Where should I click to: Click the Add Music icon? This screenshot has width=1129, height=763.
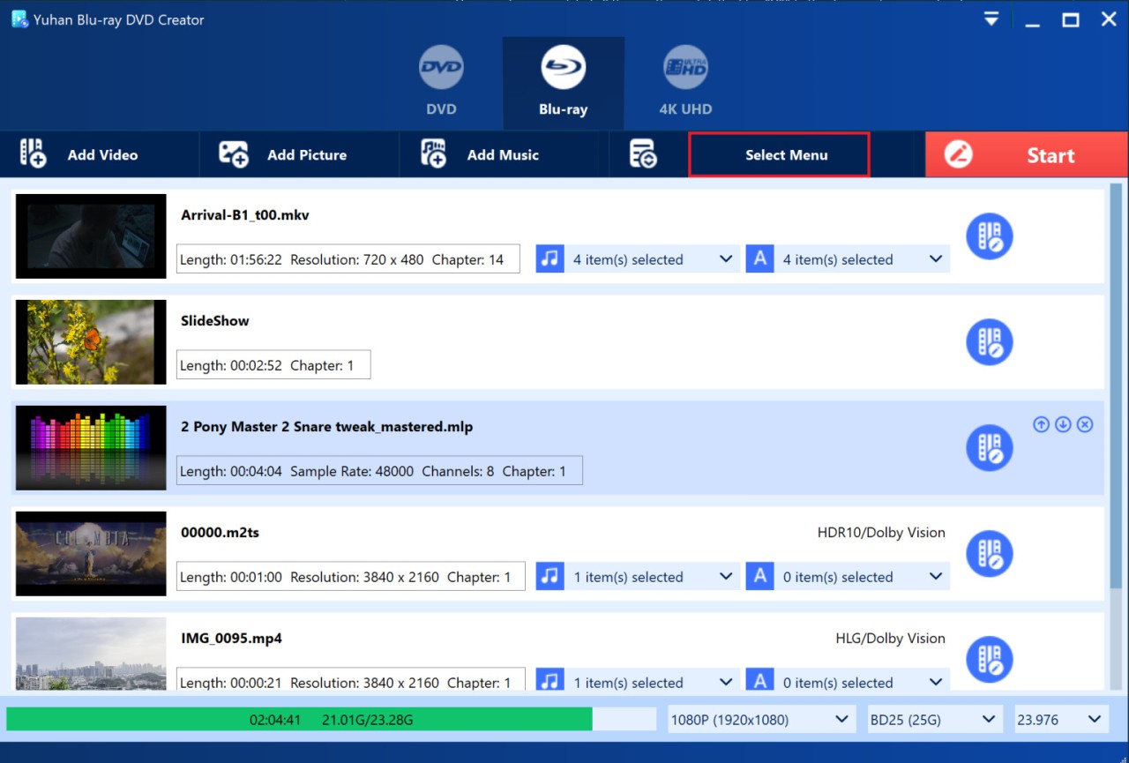(x=433, y=154)
